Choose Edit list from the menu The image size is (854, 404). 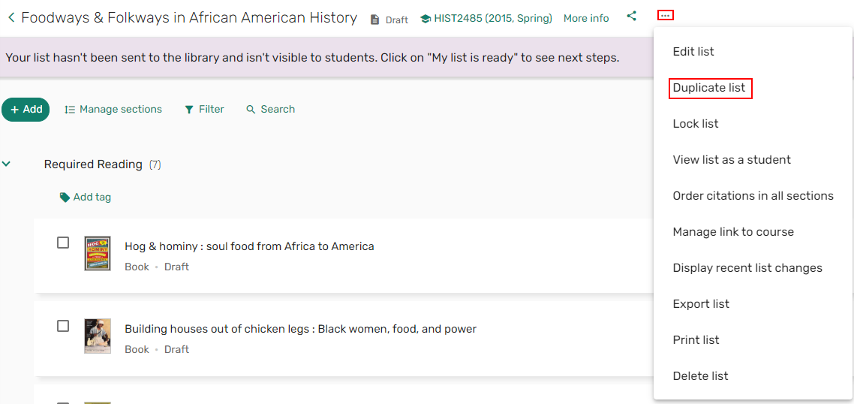(x=693, y=52)
